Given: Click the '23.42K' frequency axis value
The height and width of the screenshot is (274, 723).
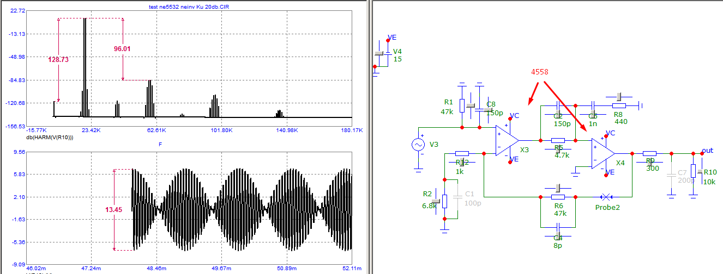Looking at the screenshot, I should point(91,130).
